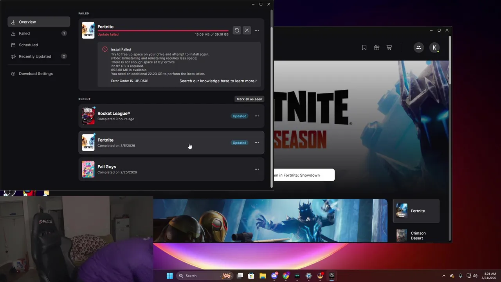
Task: Open Microsoft Store from the taskbar
Action: coord(251,276)
